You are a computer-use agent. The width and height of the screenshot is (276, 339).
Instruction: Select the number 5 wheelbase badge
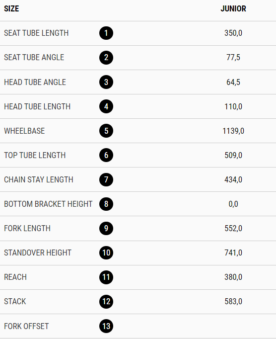(x=106, y=131)
